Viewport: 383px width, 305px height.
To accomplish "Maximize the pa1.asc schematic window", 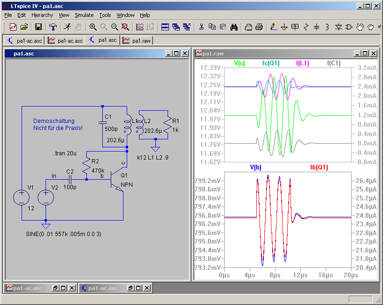I will coord(176,53).
